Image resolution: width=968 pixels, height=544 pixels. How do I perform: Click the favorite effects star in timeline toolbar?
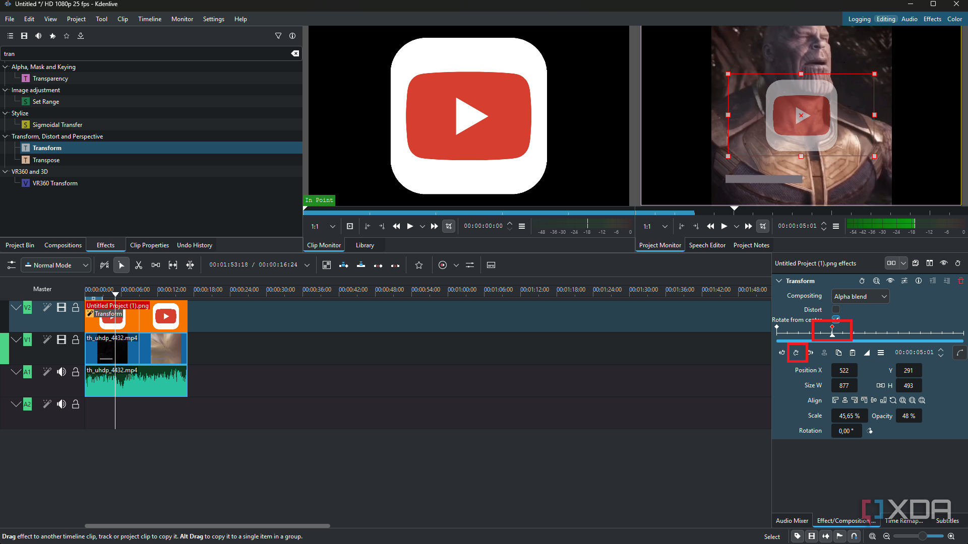(419, 265)
